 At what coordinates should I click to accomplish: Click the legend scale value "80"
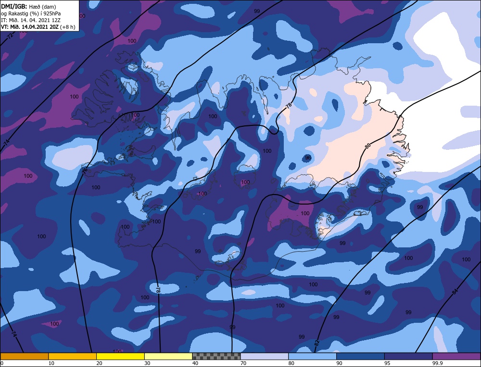[x=291, y=363]
